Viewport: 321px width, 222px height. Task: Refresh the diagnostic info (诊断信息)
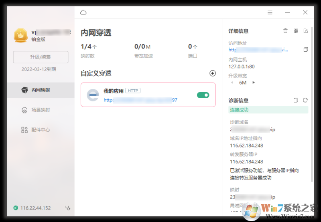(x=305, y=100)
